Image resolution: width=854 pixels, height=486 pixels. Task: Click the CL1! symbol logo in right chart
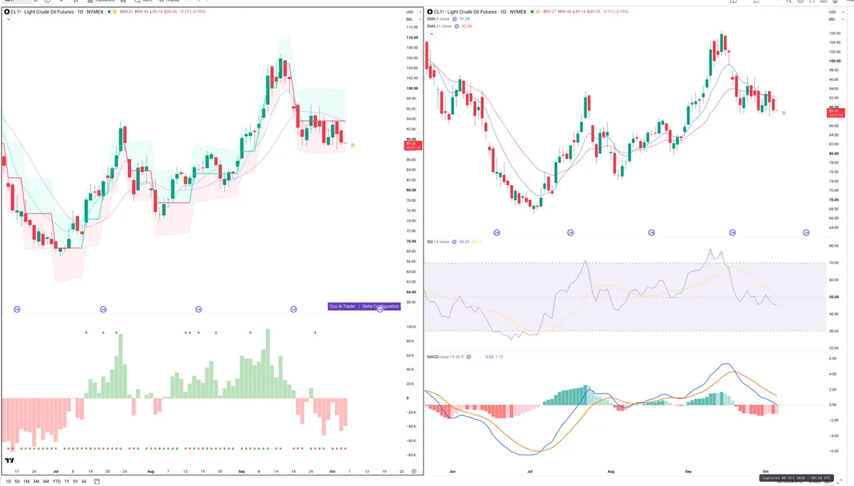[x=429, y=11]
